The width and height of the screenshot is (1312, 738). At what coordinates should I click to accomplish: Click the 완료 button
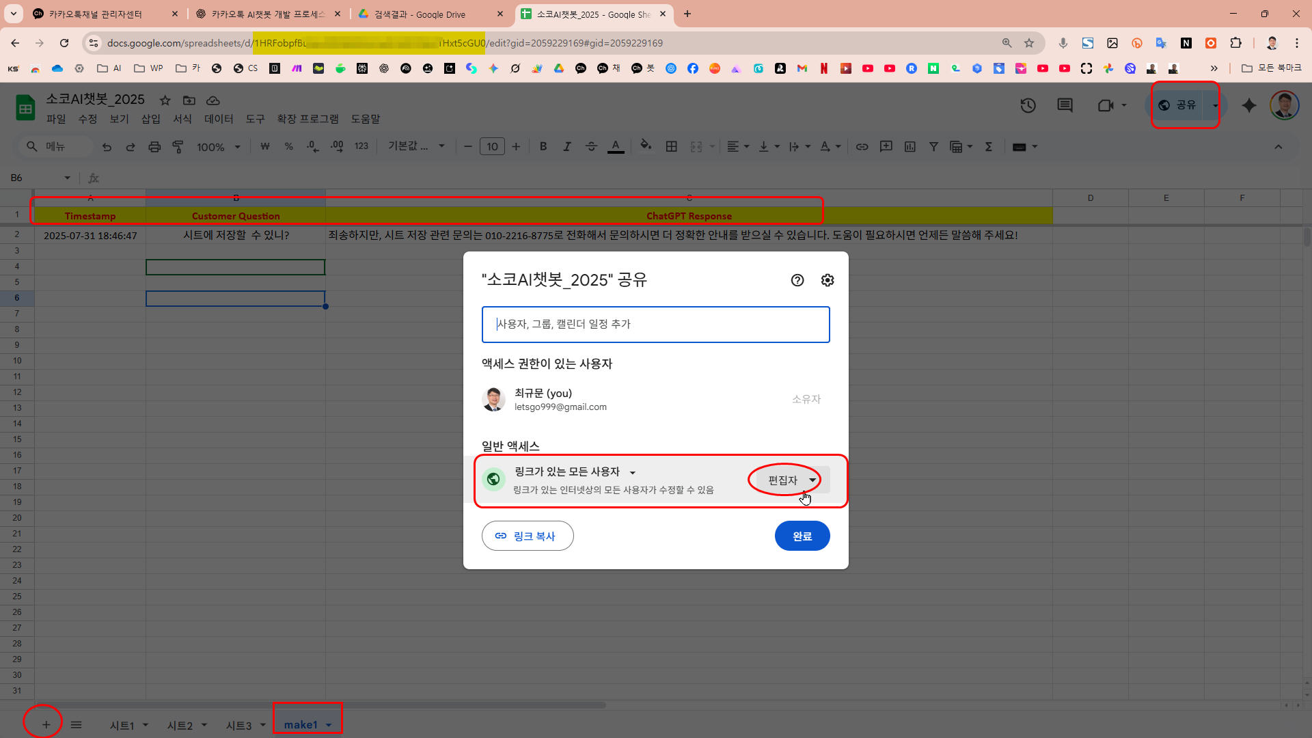click(802, 536)
